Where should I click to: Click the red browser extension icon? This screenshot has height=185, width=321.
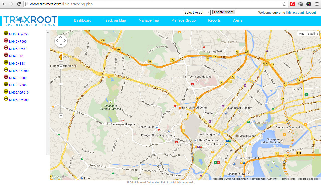pyautogui.click(x=293, y=4)
